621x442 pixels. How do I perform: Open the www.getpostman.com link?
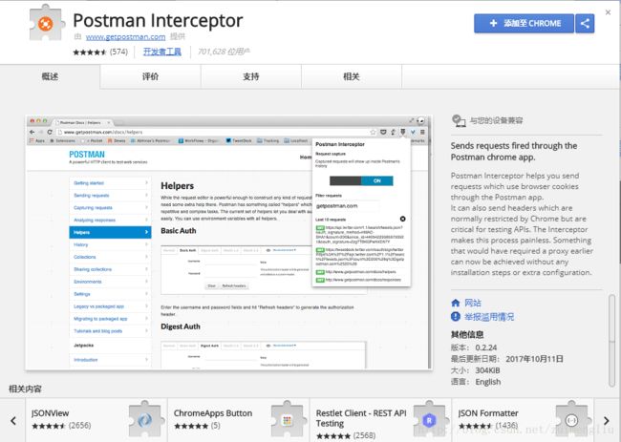click(x=125, y=37)
